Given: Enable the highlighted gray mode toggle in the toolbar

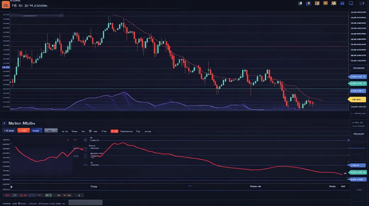Looking at the screenshot, I should [x=51, y=131].
